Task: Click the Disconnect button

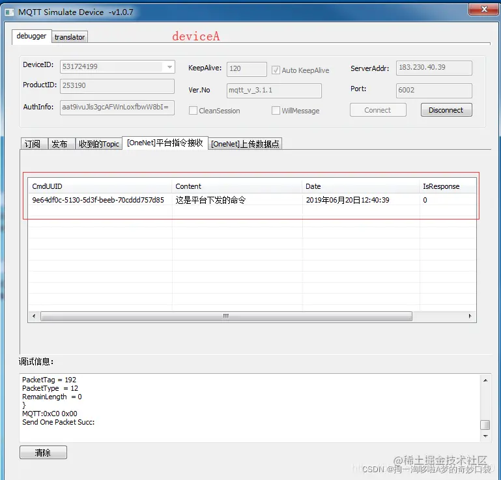Action: (x=446, y=110)
